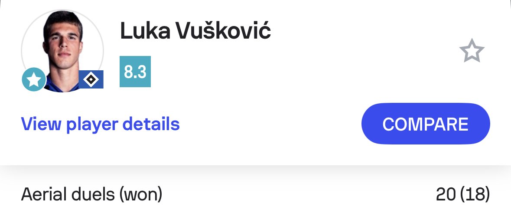Click the Luka Vušković name heading
Viewport: 511px width, 223px height.
coord(195,32)
